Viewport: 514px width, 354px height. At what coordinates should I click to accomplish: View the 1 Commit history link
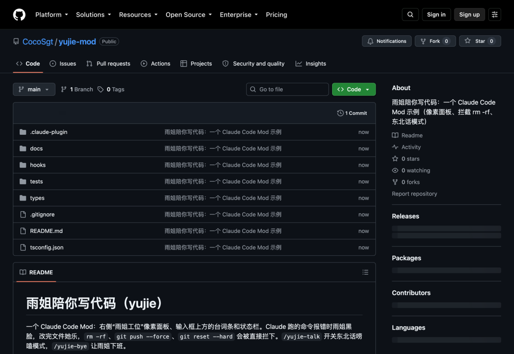pos(352,113)
